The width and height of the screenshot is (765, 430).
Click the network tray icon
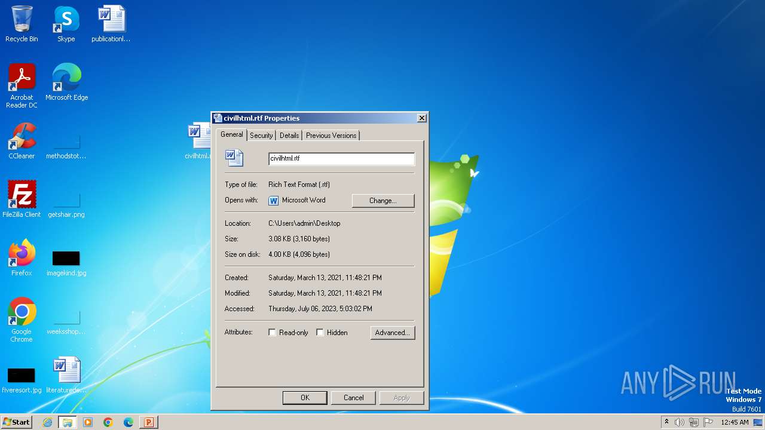(x=694, y=422)
